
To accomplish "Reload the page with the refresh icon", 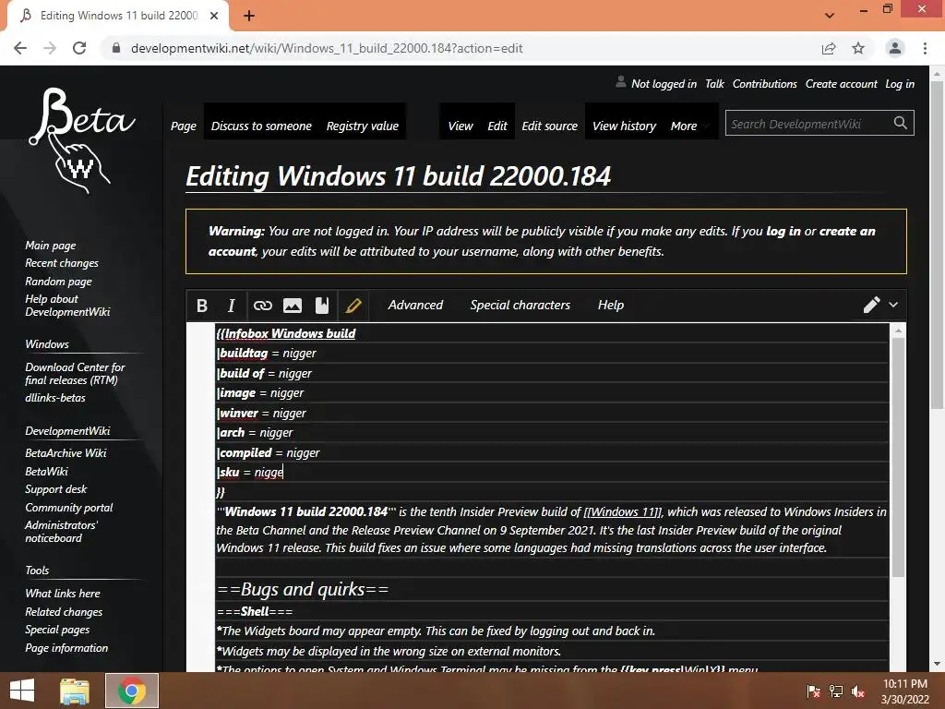I will pos(79,48).
